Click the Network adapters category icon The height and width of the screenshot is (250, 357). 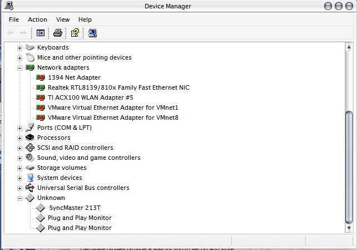(30, 67)
